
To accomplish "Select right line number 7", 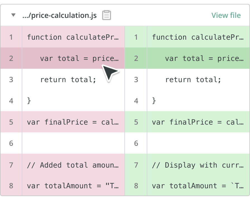I will (136, 165).
